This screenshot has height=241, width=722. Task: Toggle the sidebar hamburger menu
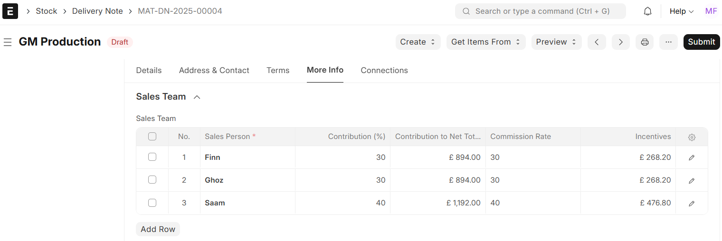click(8, 42)
